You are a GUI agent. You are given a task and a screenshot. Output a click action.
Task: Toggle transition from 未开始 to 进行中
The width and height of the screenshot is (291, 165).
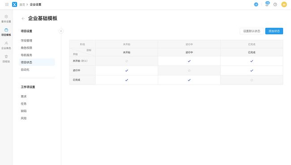189,61
